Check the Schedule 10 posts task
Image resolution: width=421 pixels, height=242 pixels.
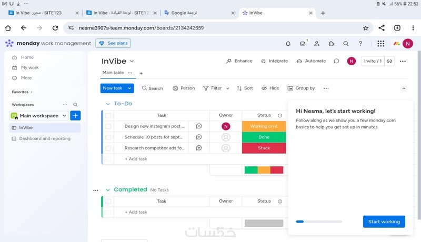pyautogui.click(x=108, y=137)
